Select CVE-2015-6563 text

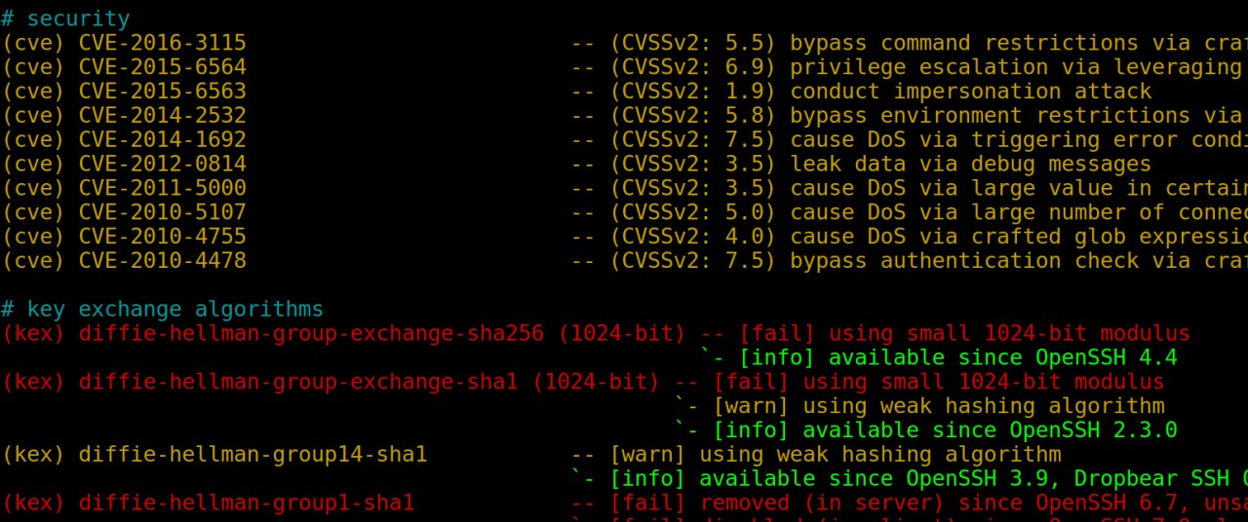pos(162,92)
